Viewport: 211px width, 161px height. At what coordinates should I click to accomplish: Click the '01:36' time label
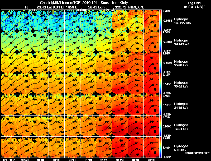[x=151, y=160]
